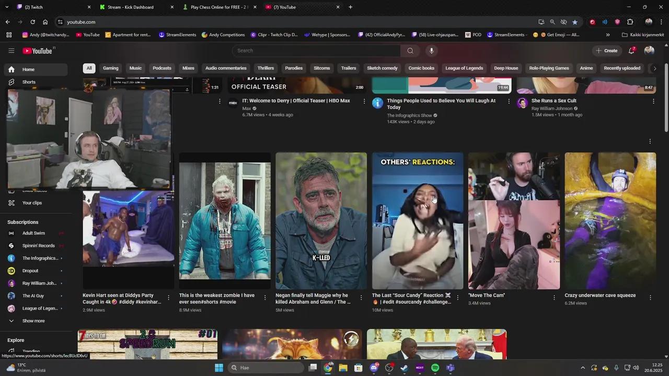Image resolution: width=669 pixels, height=376 pixels.
Task: Open the YouTube hamburger guide menu
Action: click(11, 51)
